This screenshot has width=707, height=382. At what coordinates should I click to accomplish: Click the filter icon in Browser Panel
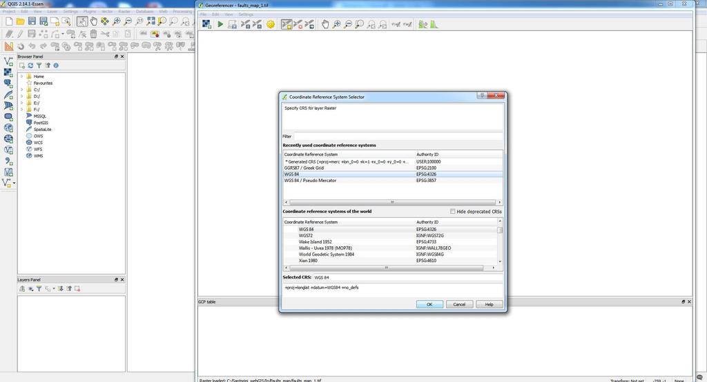pyautogui.click(x=39, y=66)
